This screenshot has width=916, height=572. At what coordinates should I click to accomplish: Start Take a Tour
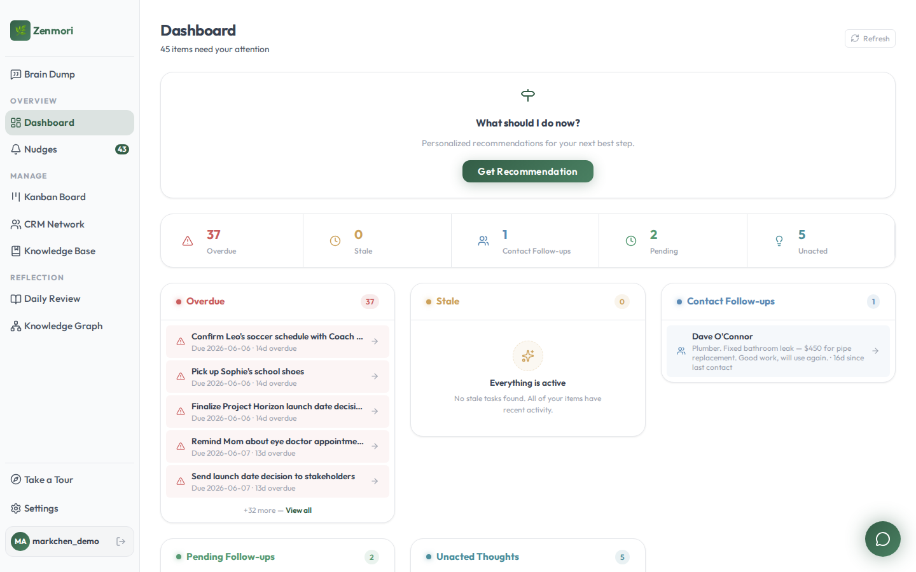click(x=69, y=480)
